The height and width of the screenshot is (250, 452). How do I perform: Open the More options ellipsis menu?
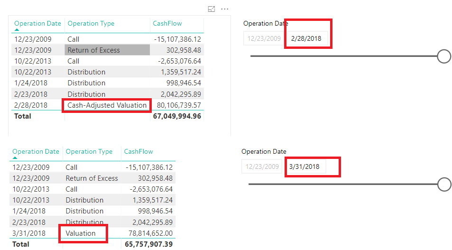point(224,9)
